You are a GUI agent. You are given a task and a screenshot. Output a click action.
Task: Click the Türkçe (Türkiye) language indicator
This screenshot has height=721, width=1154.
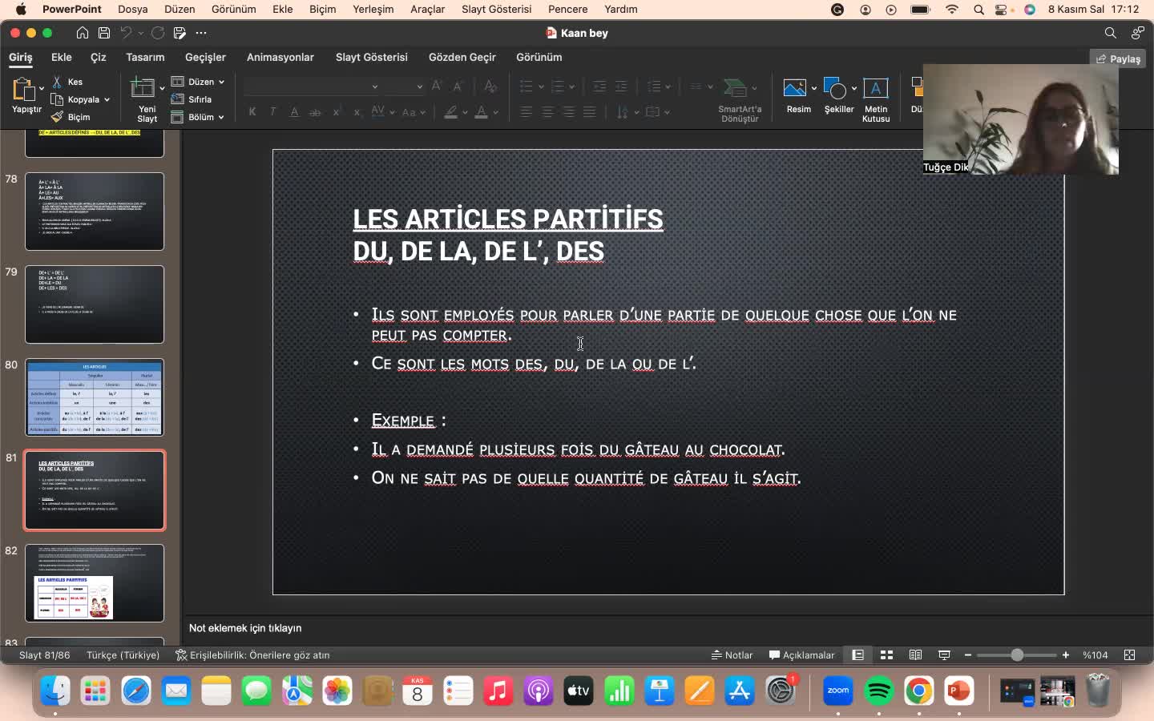pos(123,655)
